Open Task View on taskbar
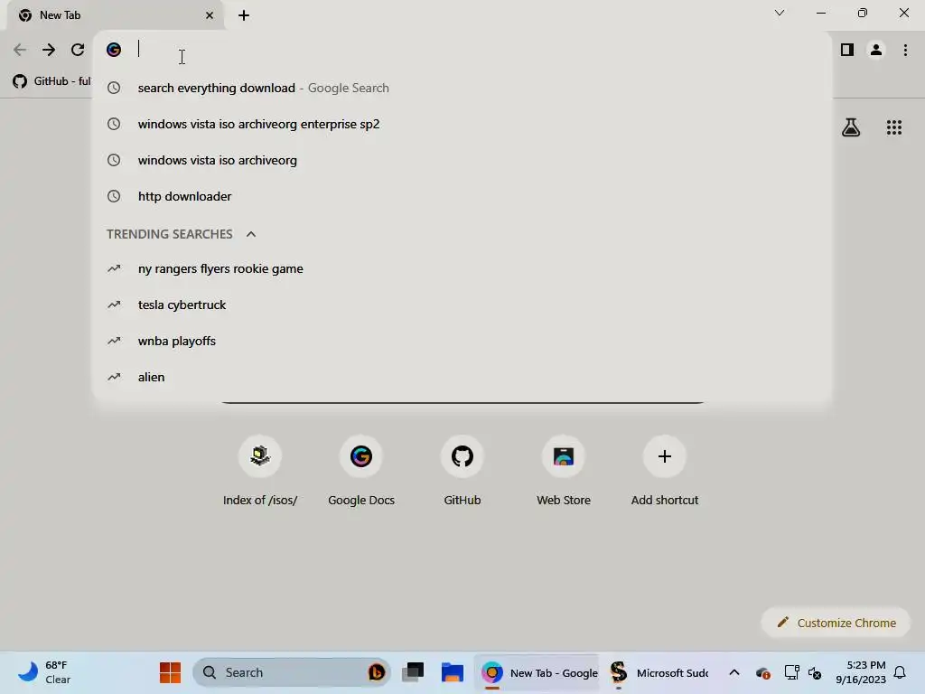This screenshot has width=925, height=694. click(x=413, y=672)
